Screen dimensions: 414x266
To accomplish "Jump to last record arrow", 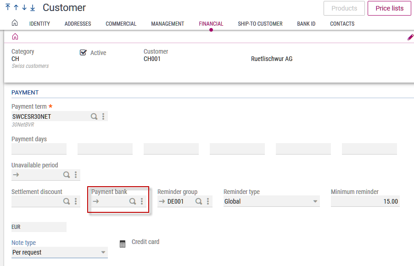I will click(33, 8).
